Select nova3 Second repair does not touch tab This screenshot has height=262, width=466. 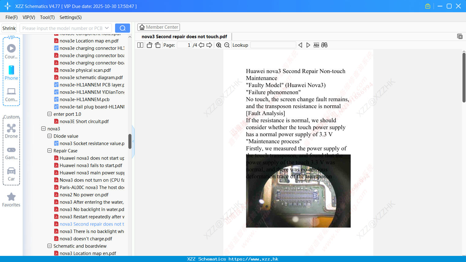point(184,37)
